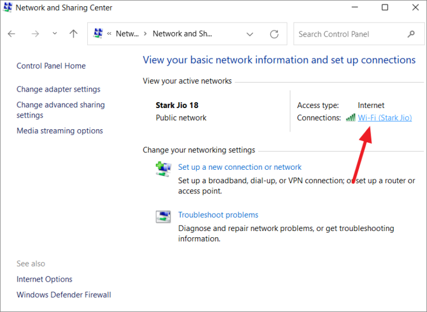The height and width of the screenshot is (312, 427).
Task: Click 'Change your networking settings' heading
Action: [x=199, y=150]
